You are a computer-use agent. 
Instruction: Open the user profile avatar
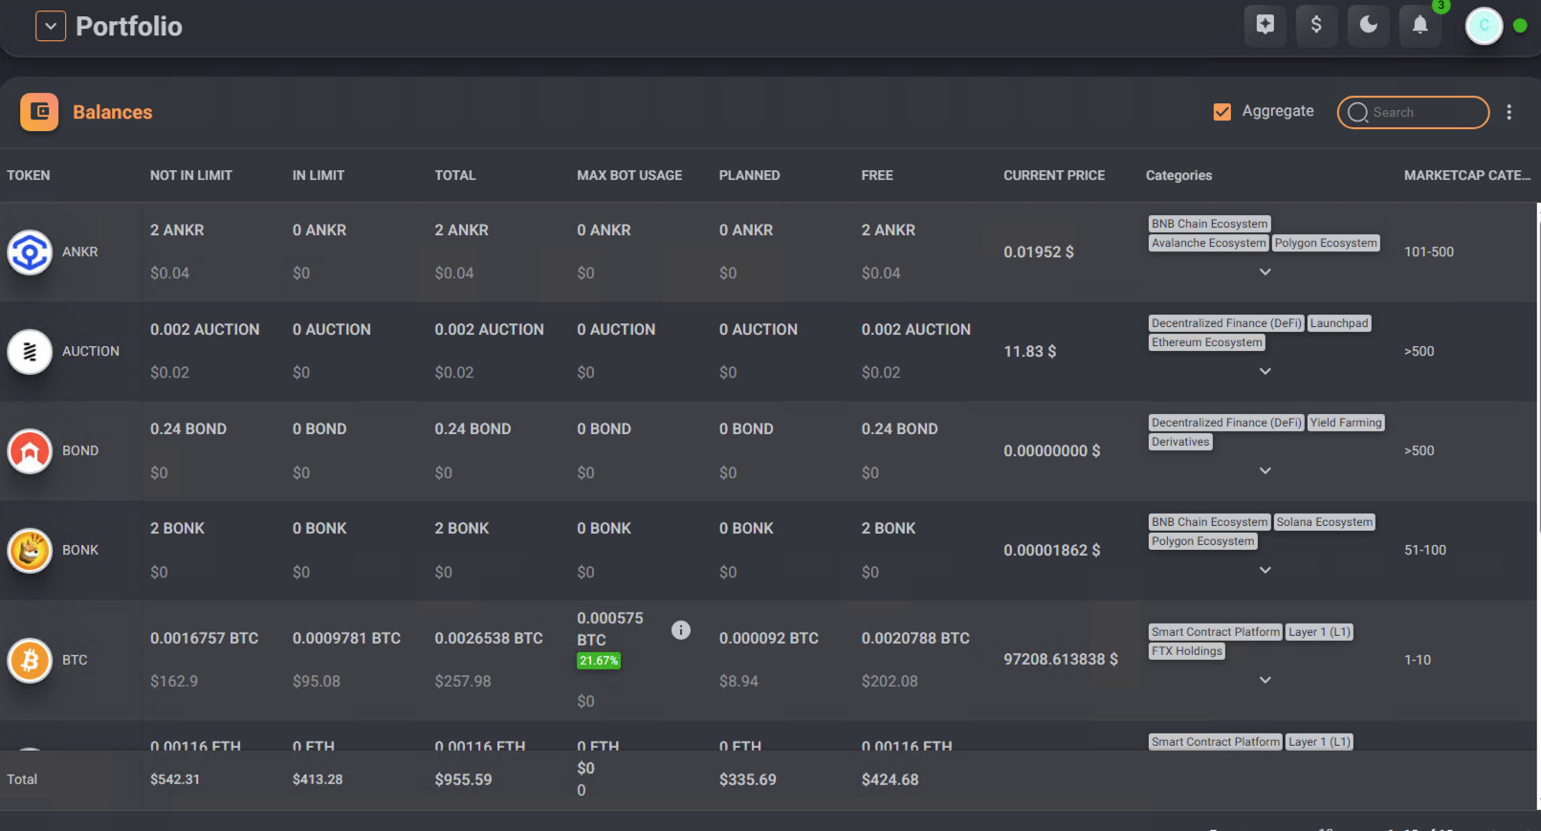(1484, 26)
